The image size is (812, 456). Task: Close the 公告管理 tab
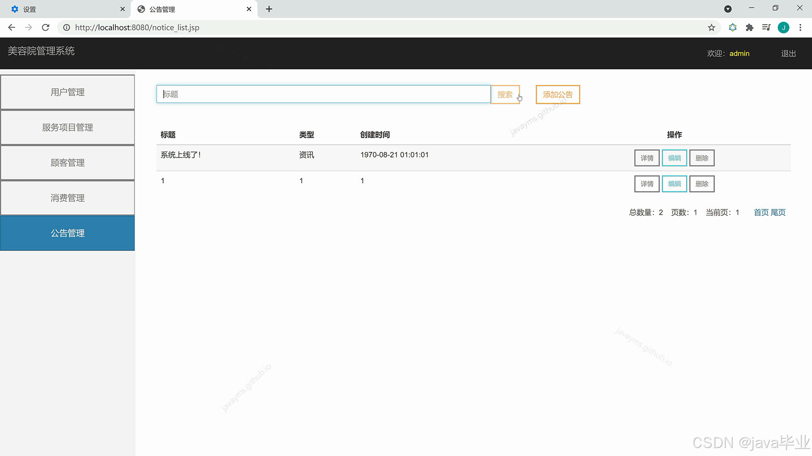click(249, 9)
